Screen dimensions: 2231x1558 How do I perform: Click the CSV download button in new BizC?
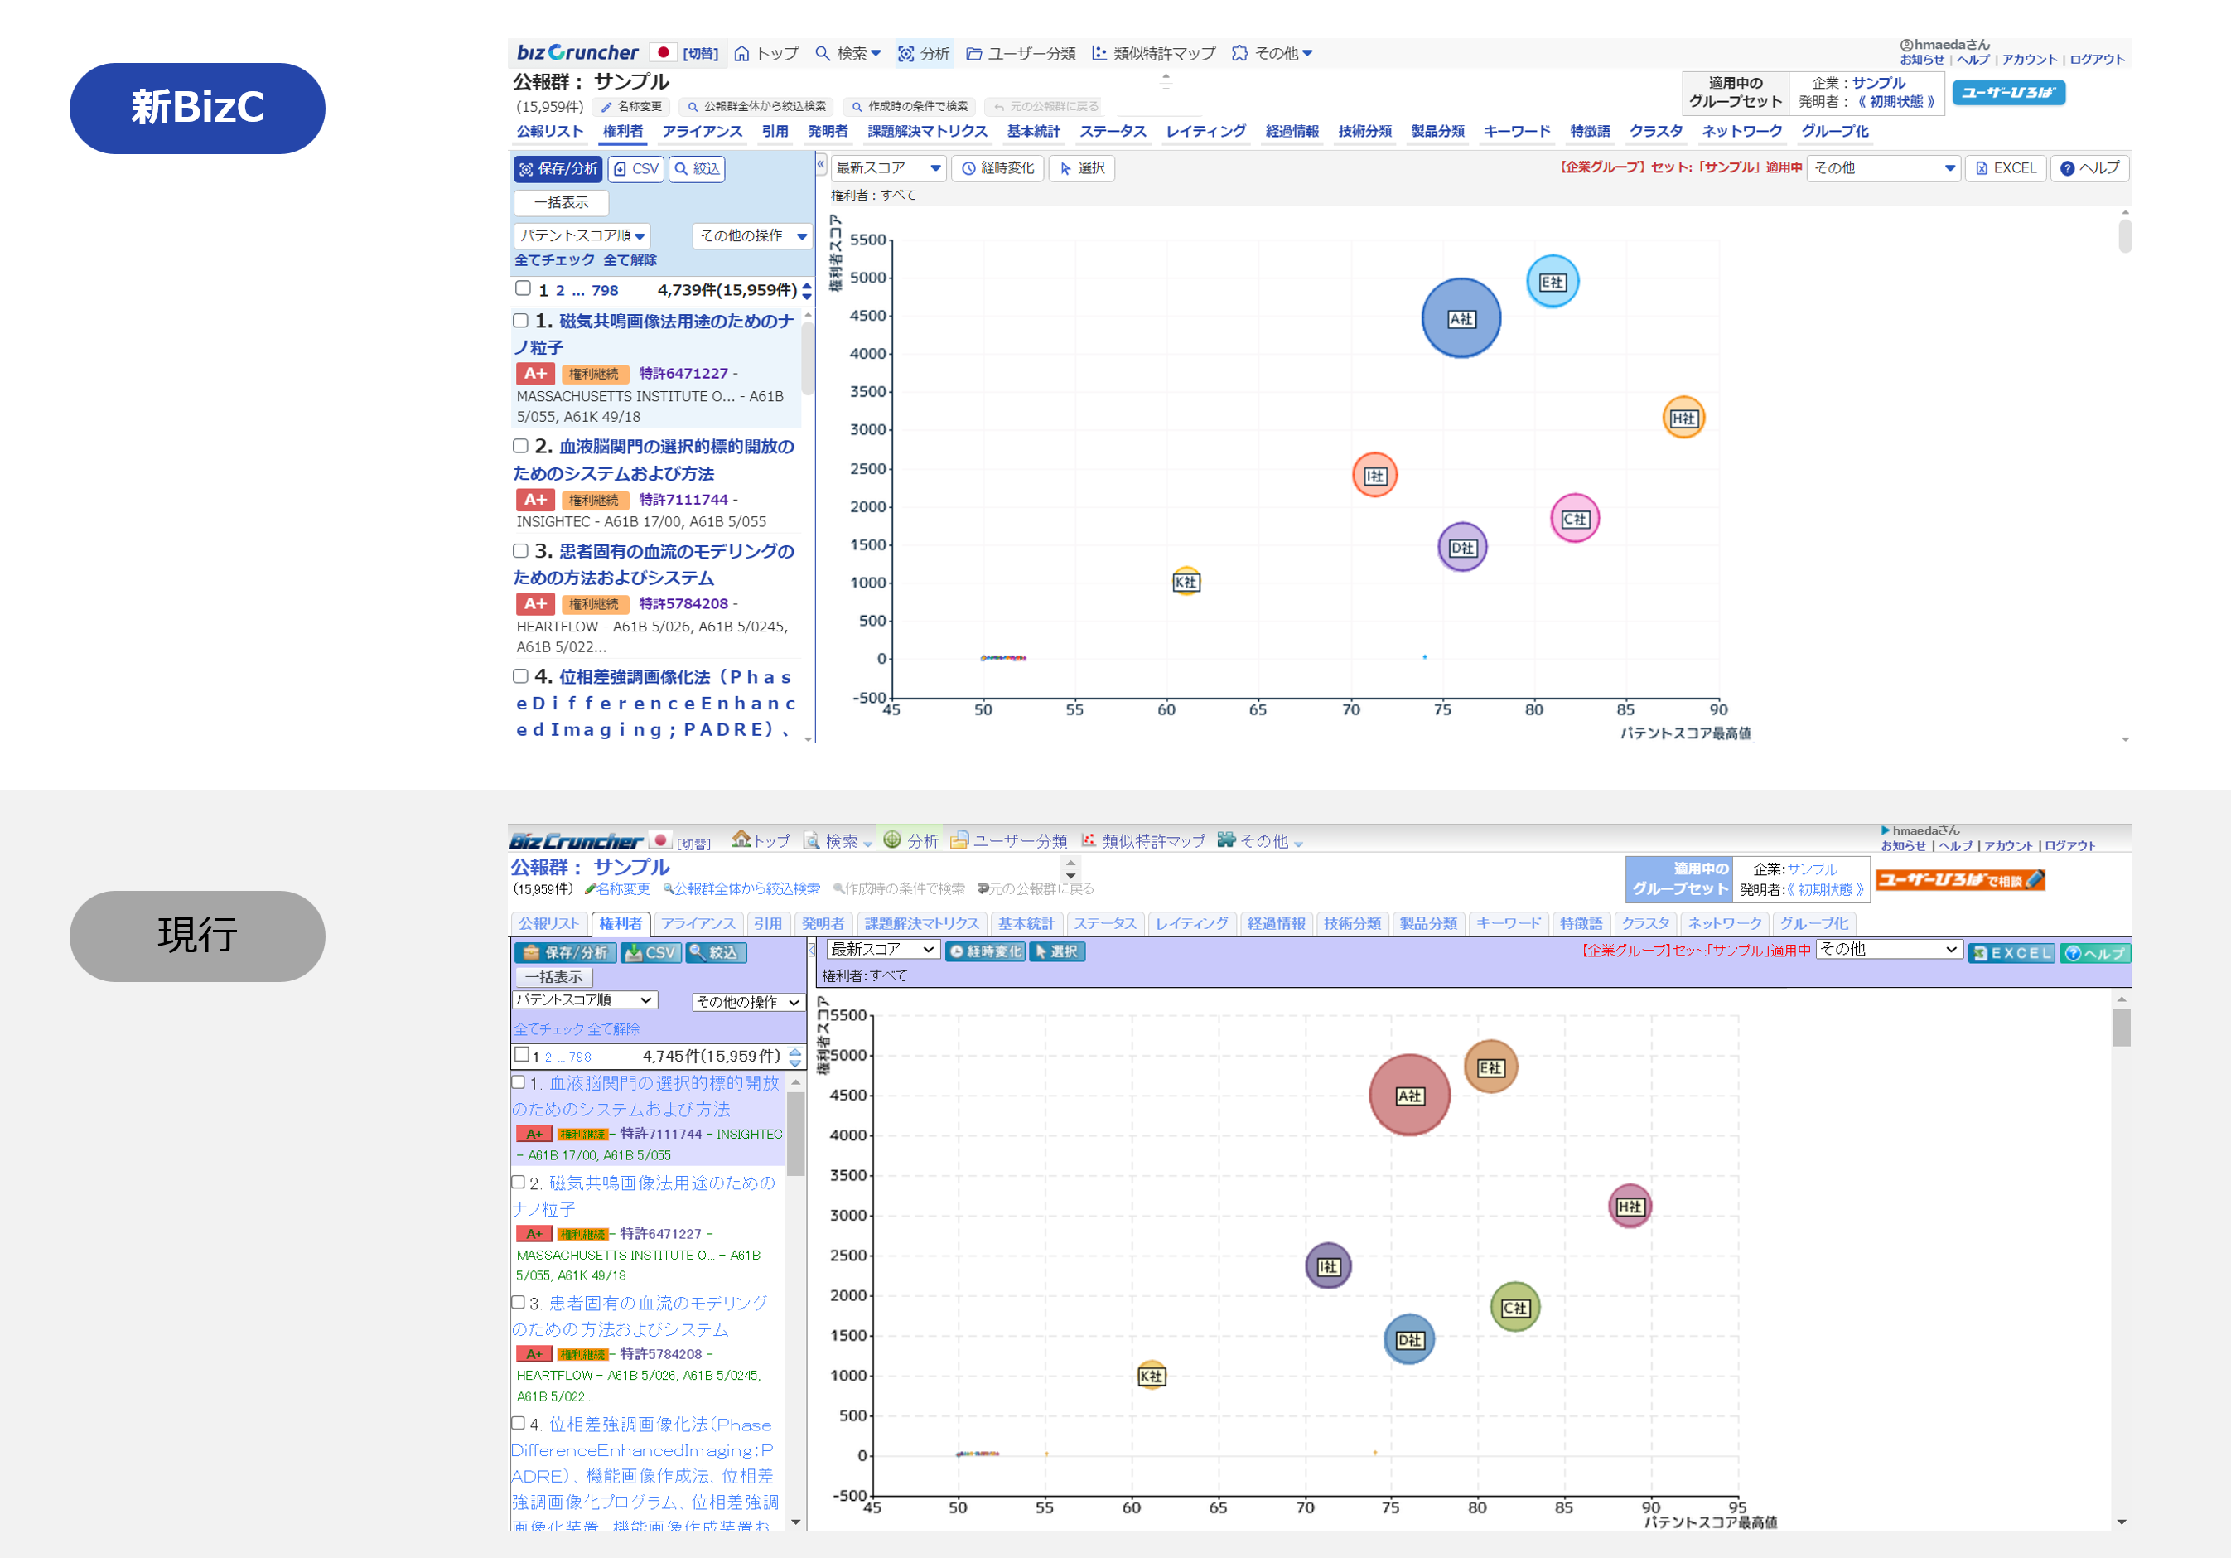point(635,169)
